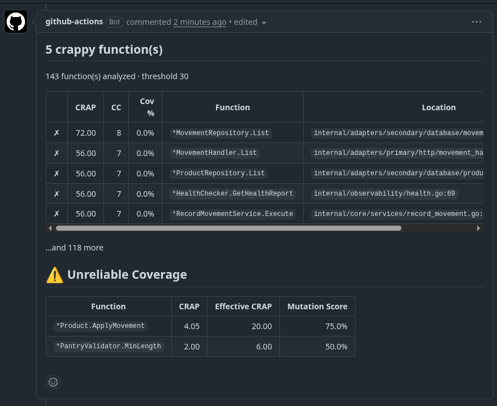
Task: Open the github-actions author link
Action: (x=74, y=21)
